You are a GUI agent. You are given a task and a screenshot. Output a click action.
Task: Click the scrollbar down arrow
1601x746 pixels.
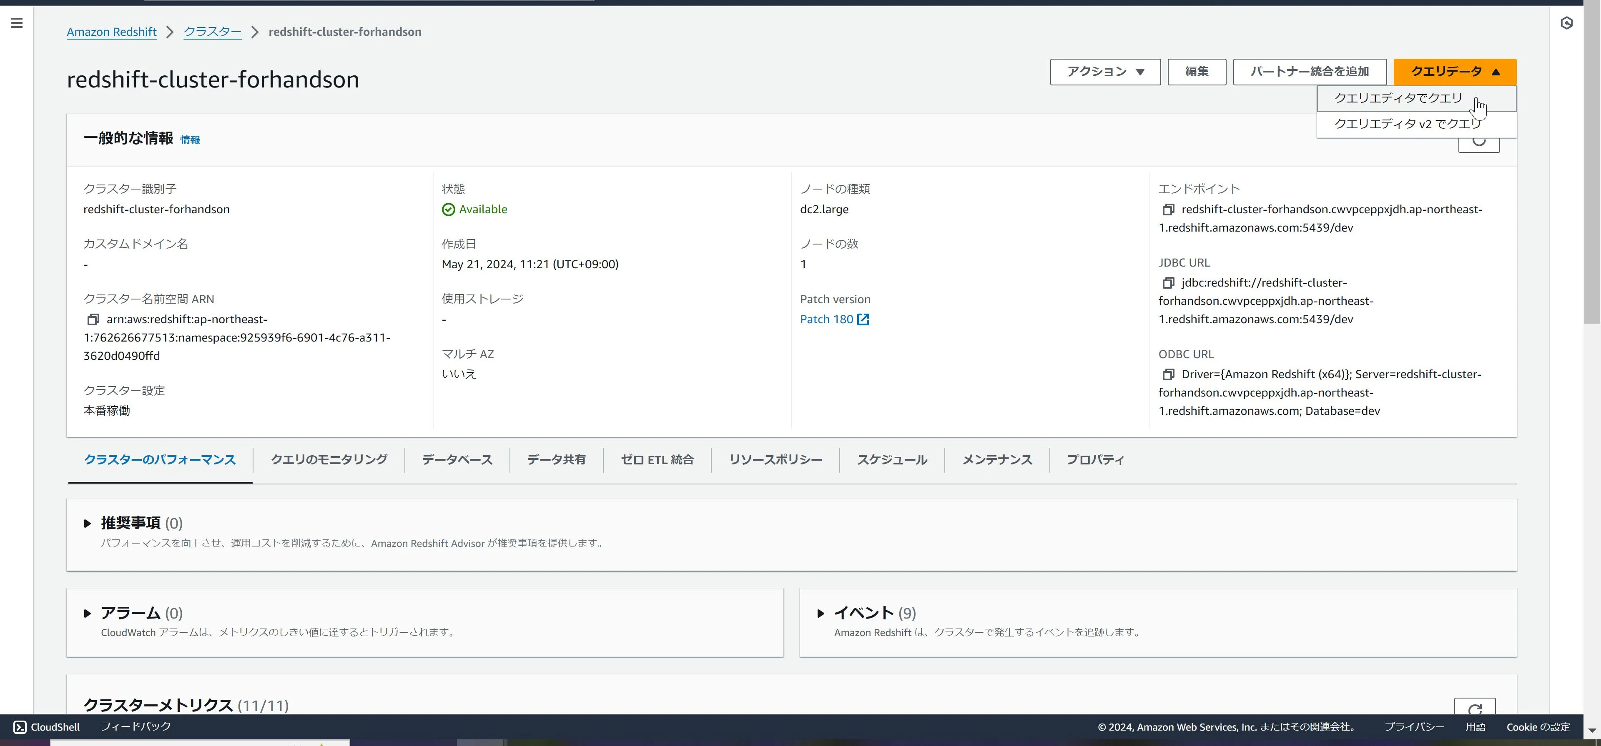pos(1592,731)
